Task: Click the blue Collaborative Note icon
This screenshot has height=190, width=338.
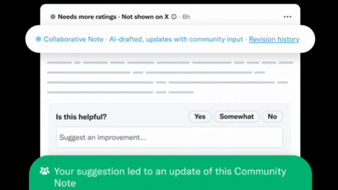Action: pyautogui.click(x=38, y=39)
